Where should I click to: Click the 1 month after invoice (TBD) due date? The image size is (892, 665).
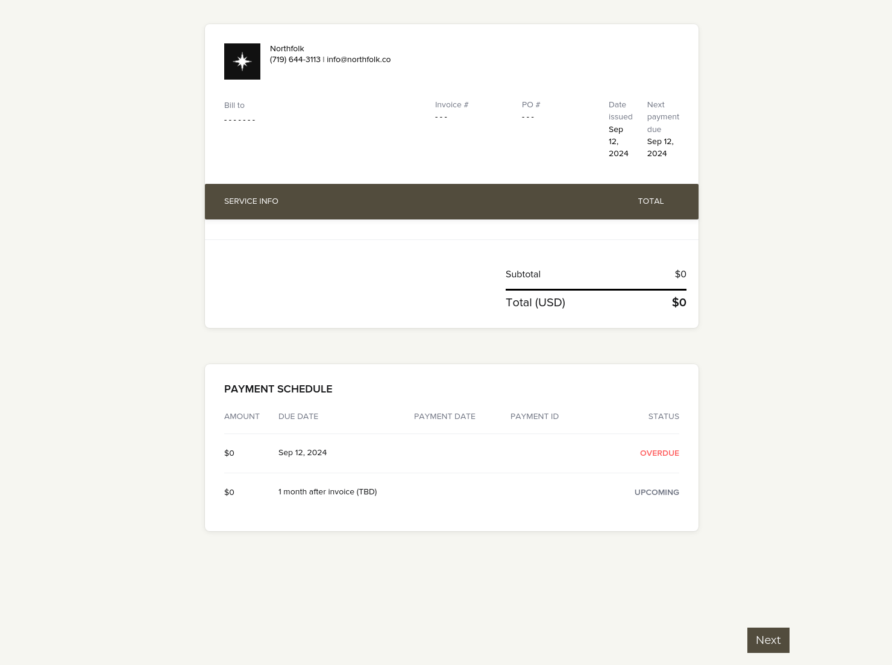(328, 492)
